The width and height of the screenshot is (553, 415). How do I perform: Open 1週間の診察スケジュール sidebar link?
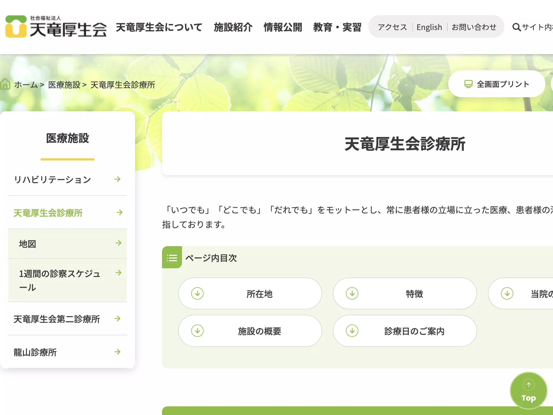tap(68, 280)
